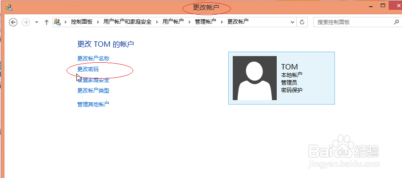Open the address bar history dropdown
The image size is (402, 178).
click(x=293, y=22)
